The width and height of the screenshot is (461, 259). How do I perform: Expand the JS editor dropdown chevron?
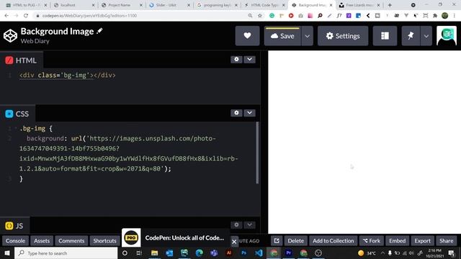[249, 225]
